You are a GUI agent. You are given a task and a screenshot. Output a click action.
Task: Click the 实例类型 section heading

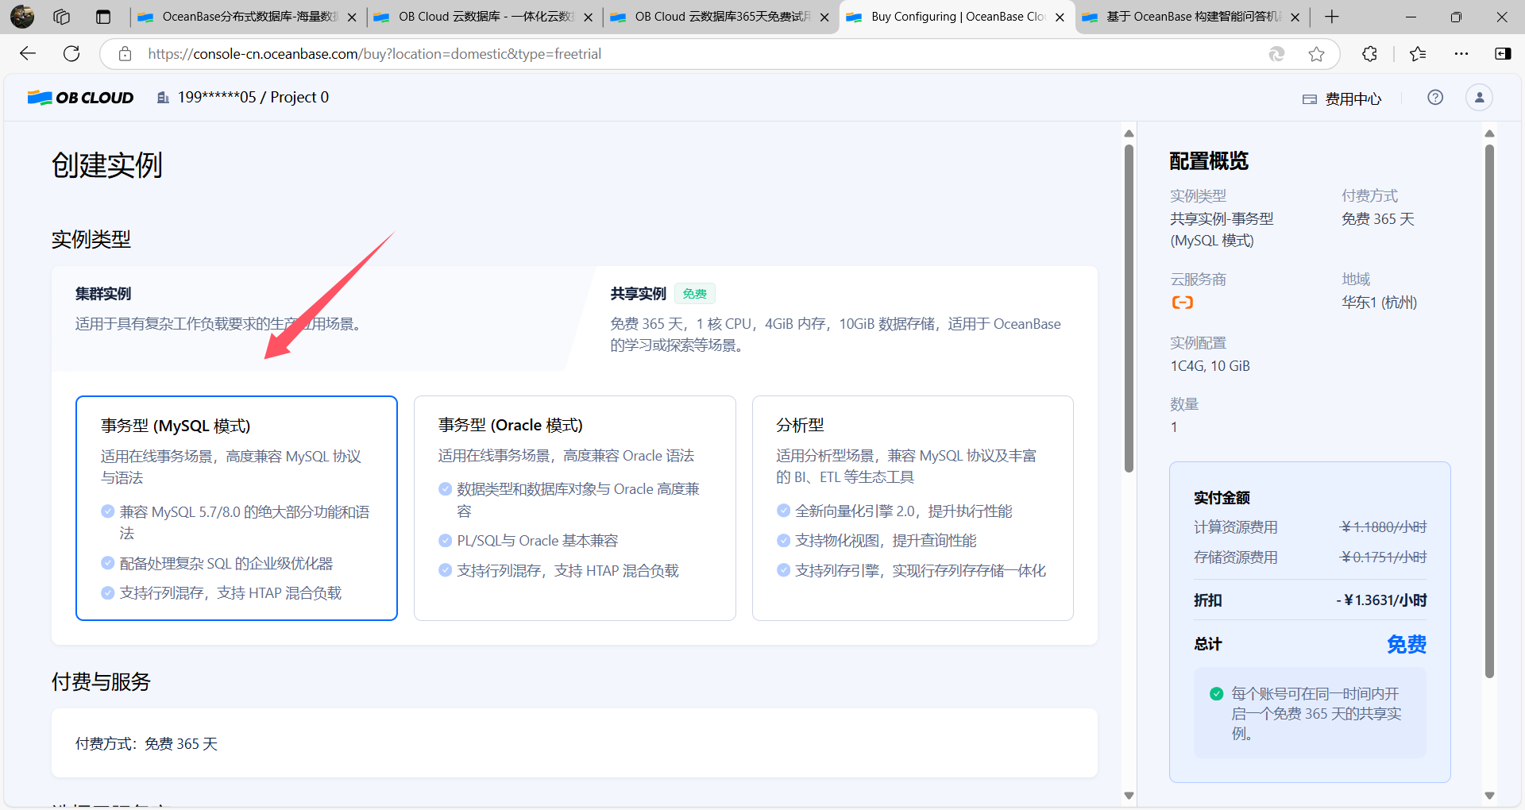pyautogui.click(x=91, y=240)
